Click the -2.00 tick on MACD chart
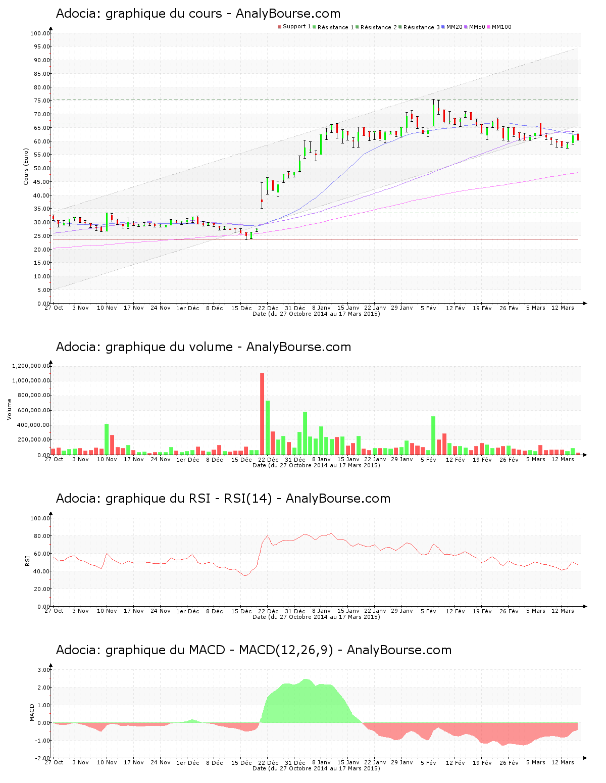Image resolution: width=606 pixels, height=783 pixels. (x=42, y=758)
